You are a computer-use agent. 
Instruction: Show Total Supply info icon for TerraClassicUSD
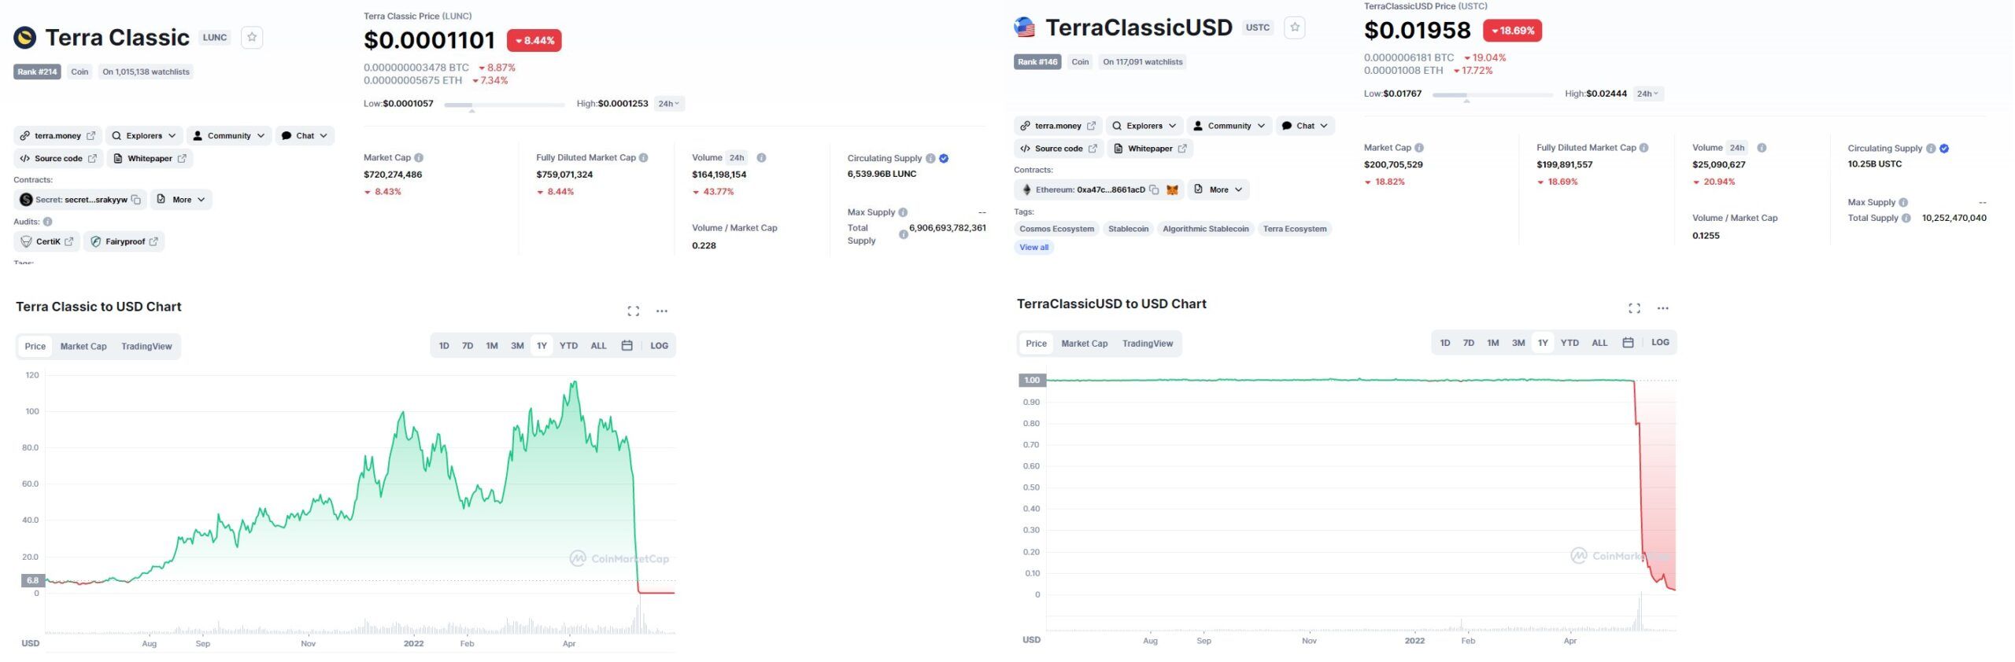click(1906, 219)
